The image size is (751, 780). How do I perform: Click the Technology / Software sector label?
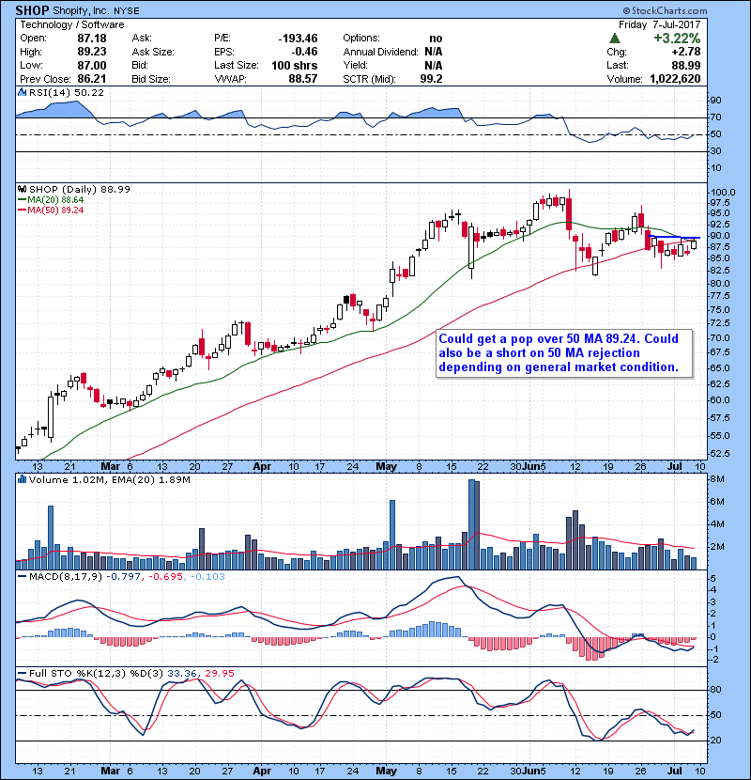click(72, 24)
